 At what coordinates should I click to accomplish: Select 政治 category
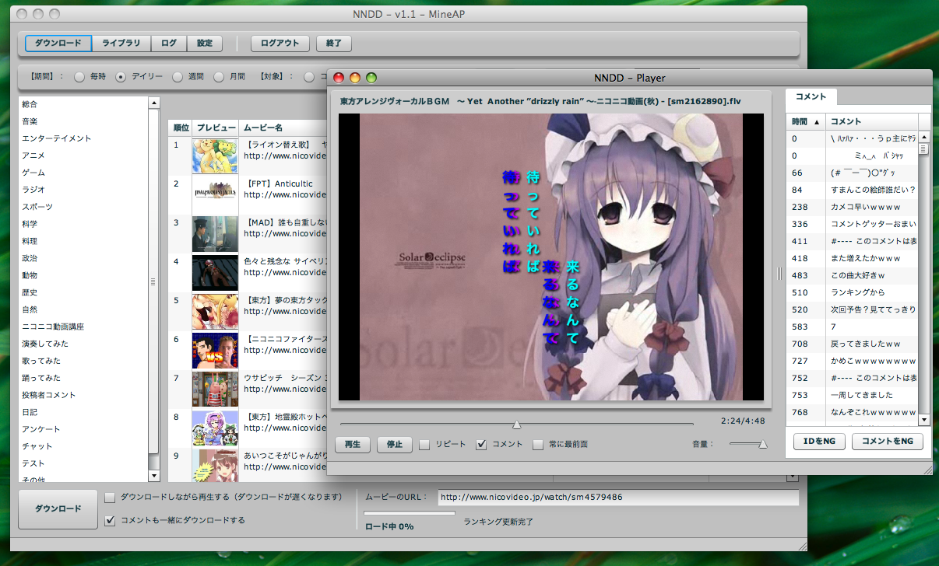(x=83, y=257)
